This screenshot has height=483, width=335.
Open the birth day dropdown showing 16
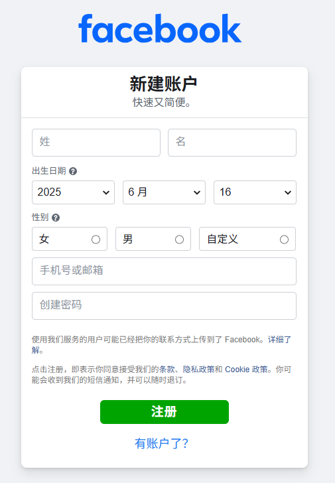(x=255, y=192)
